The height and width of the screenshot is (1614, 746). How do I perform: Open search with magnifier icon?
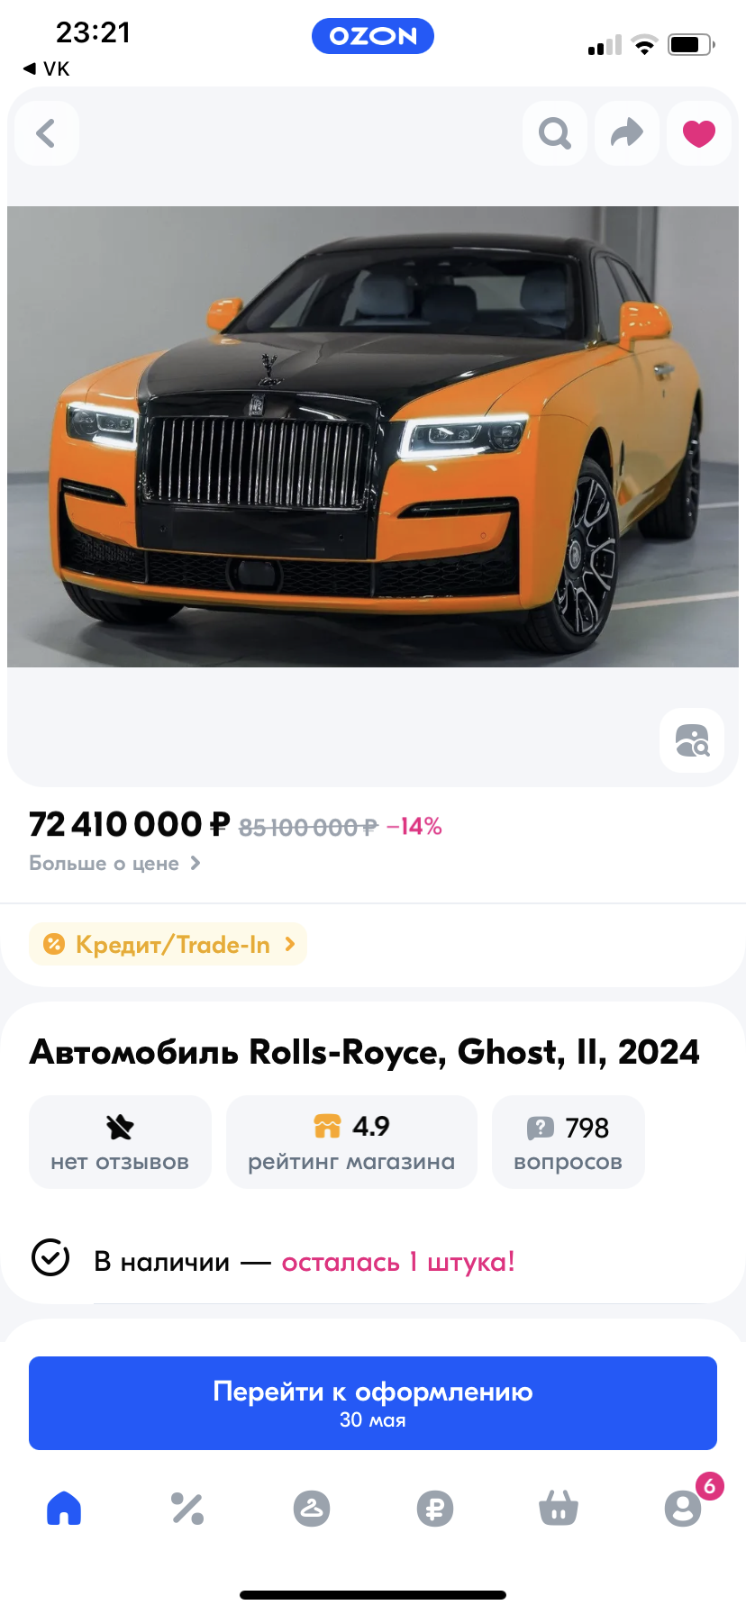pyautogui.click(x=554, y=133)
